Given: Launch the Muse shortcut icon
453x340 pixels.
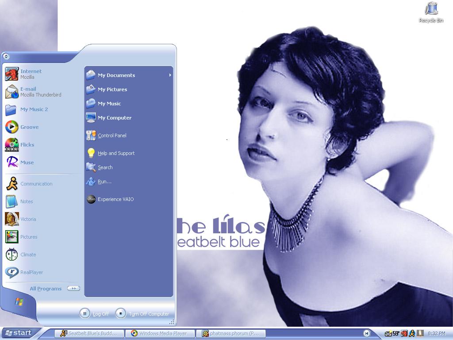Looking at the screenshot, I should pyautogui.click(x=12, y=162).
